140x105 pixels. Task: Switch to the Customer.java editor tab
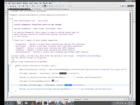click(x=37, y=9)
